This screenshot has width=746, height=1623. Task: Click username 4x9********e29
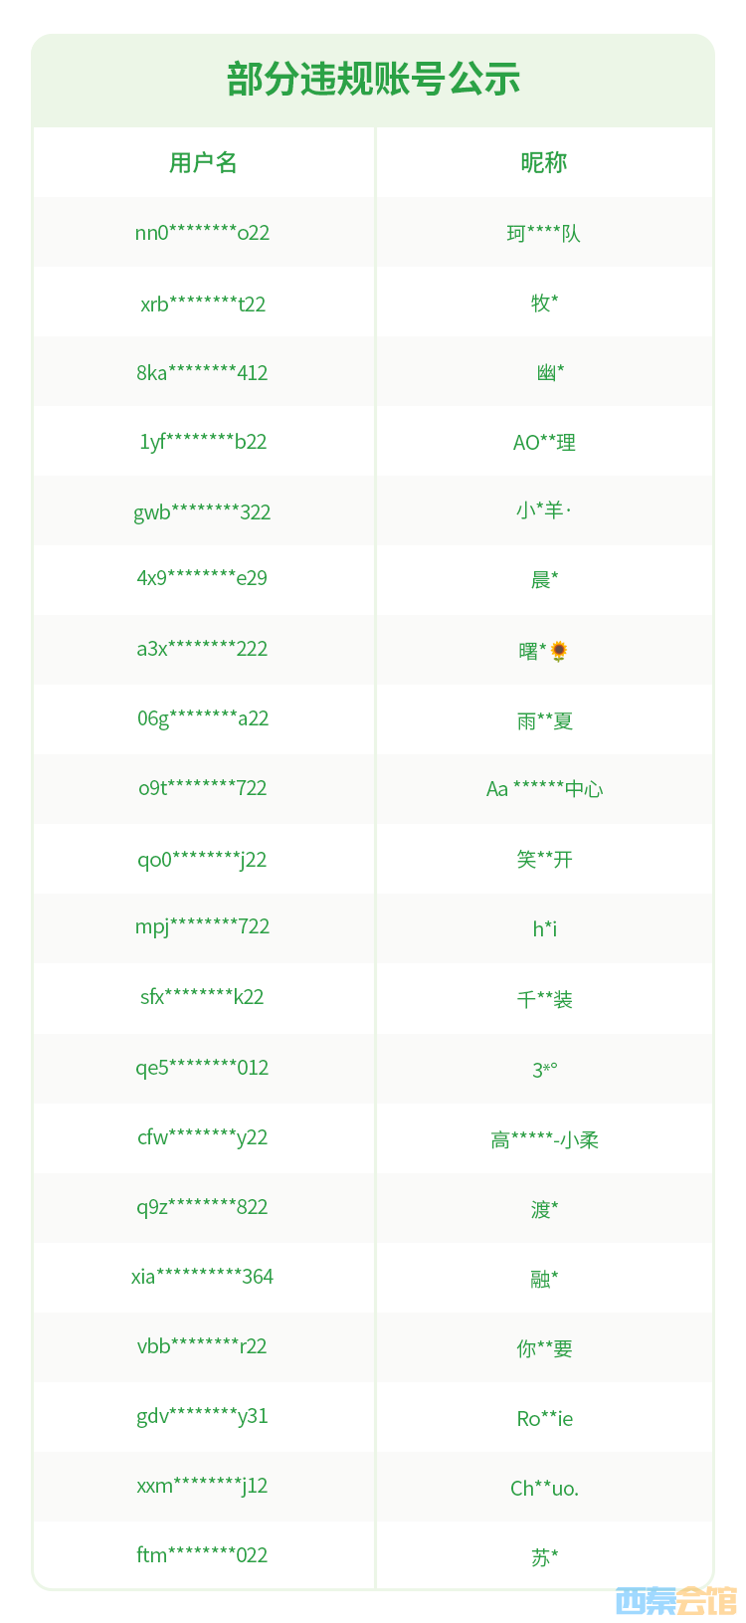point(203,578)
